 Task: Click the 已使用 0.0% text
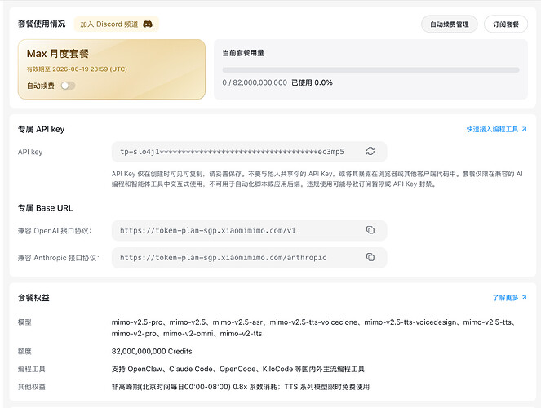pyautogui.click(x=312, y=82)
